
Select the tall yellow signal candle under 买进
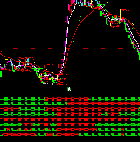121,14
